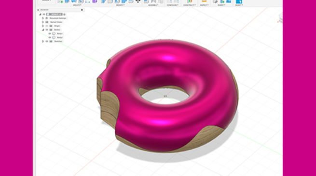Viewport: 316px width, 176px height.
Task: Open the INSPECT dropdown menu
Action: click(205, 5)
